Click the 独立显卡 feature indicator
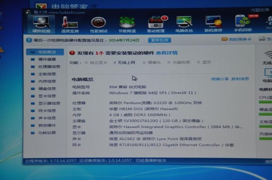 (x=96, y=63)
